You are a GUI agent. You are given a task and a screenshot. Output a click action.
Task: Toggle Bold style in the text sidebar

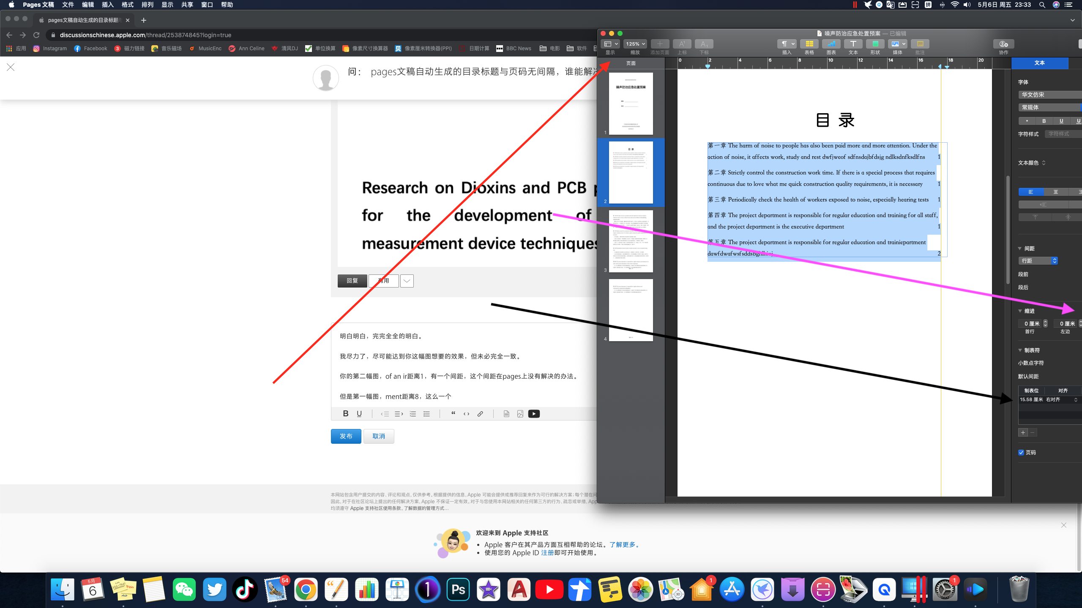[1044, 121]
